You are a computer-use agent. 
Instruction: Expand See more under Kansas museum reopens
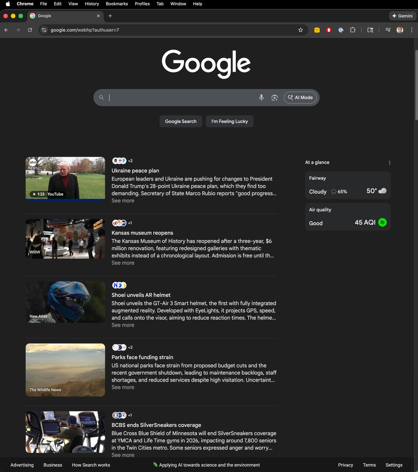coord(123,263)
